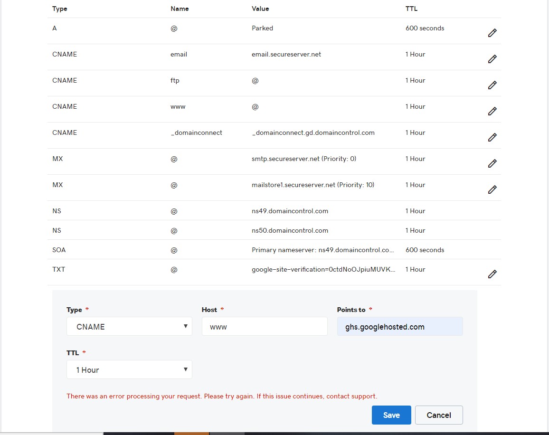Viewport: 549px width, 435px height.
Task: Save the new DNS record
Action: pos(391,415)
